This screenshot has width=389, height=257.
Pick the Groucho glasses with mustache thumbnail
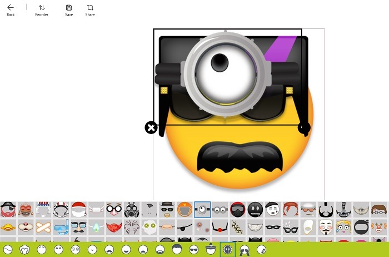[79, 227]
